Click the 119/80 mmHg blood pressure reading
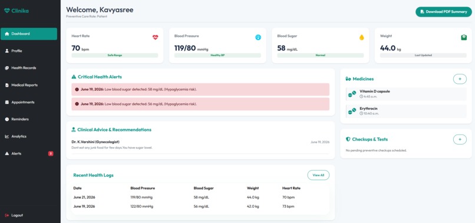 coord(191,48)
